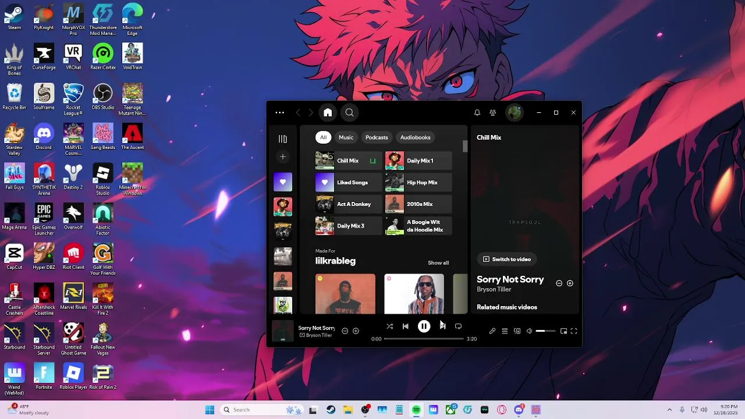
Task: Open Steam from the taskbar
Action: pyautogui.click(x=331, y=410)
